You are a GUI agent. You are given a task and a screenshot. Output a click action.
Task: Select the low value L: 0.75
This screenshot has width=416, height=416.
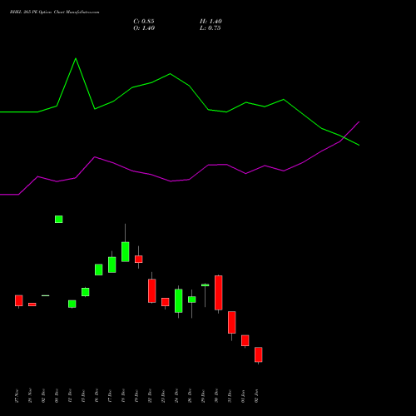pyautogui.click(x=210, y=28)
